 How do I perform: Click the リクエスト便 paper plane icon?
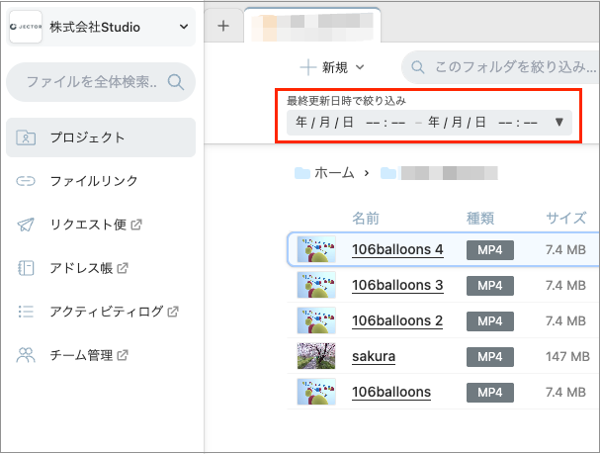click(x=26, y=225)
